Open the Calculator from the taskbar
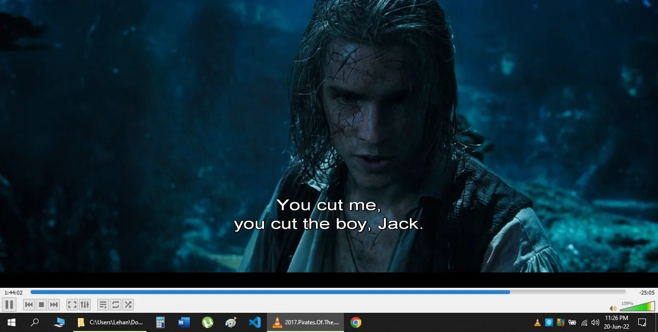This screenshot has width=658, height=332. pyautogui.click(x=160, y=322)
